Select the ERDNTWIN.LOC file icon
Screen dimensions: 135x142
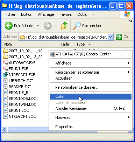click(5, 104)
